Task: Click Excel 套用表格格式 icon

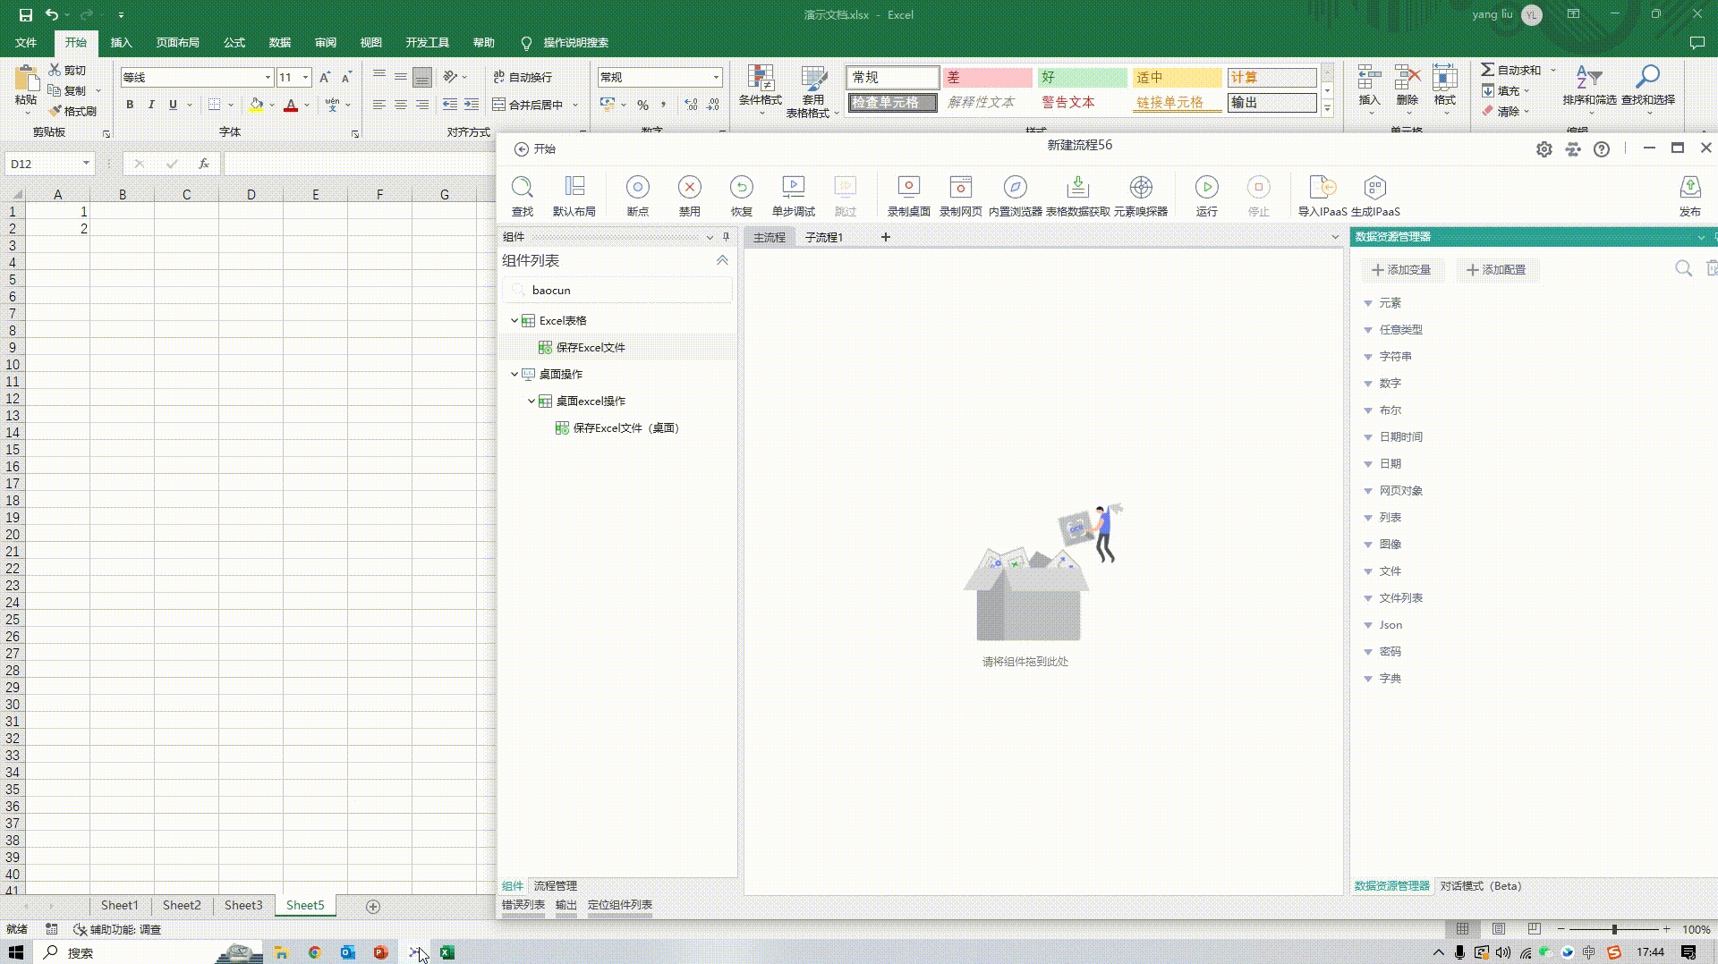Action: point(812,78)
